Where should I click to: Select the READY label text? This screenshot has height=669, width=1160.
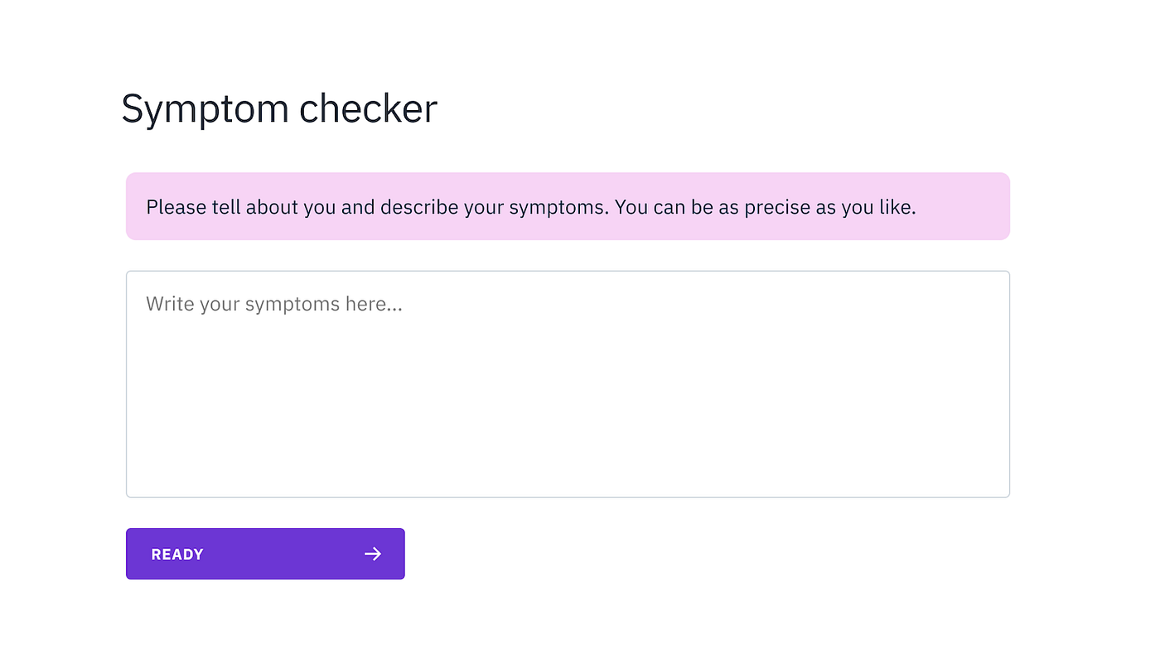coord(177,553)
